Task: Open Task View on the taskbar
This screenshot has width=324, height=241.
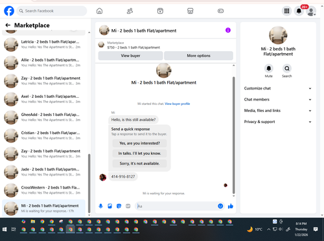Action: (14, 229)
